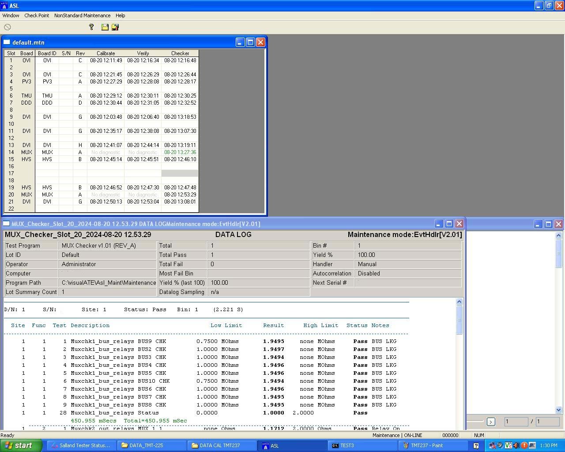
Task: Click the folder-with-tool toolbar icon
Action: (115, 27)
